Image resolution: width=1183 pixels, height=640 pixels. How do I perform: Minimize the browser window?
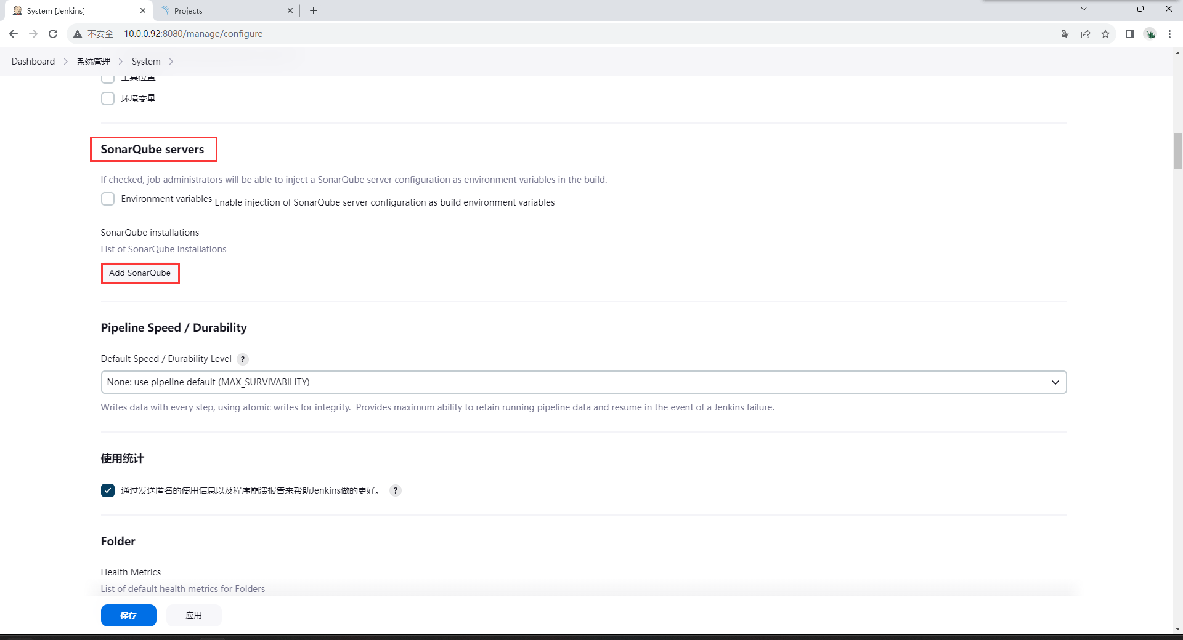coord(1112,9)
